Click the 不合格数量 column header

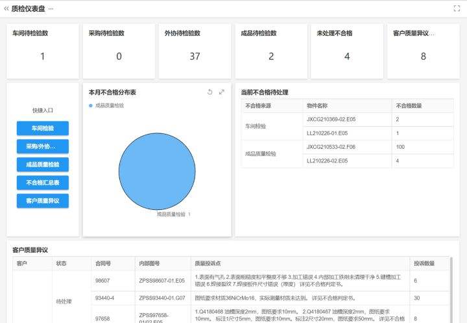(x=409, y=106)
